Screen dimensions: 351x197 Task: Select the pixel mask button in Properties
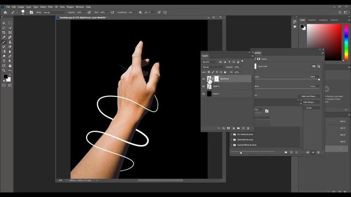click(x=314, y=66)
